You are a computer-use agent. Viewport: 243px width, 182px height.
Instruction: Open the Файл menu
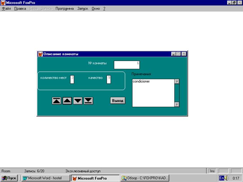6,9
